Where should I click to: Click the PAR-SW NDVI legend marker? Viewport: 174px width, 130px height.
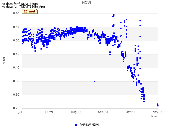click(x=76, y=125)
